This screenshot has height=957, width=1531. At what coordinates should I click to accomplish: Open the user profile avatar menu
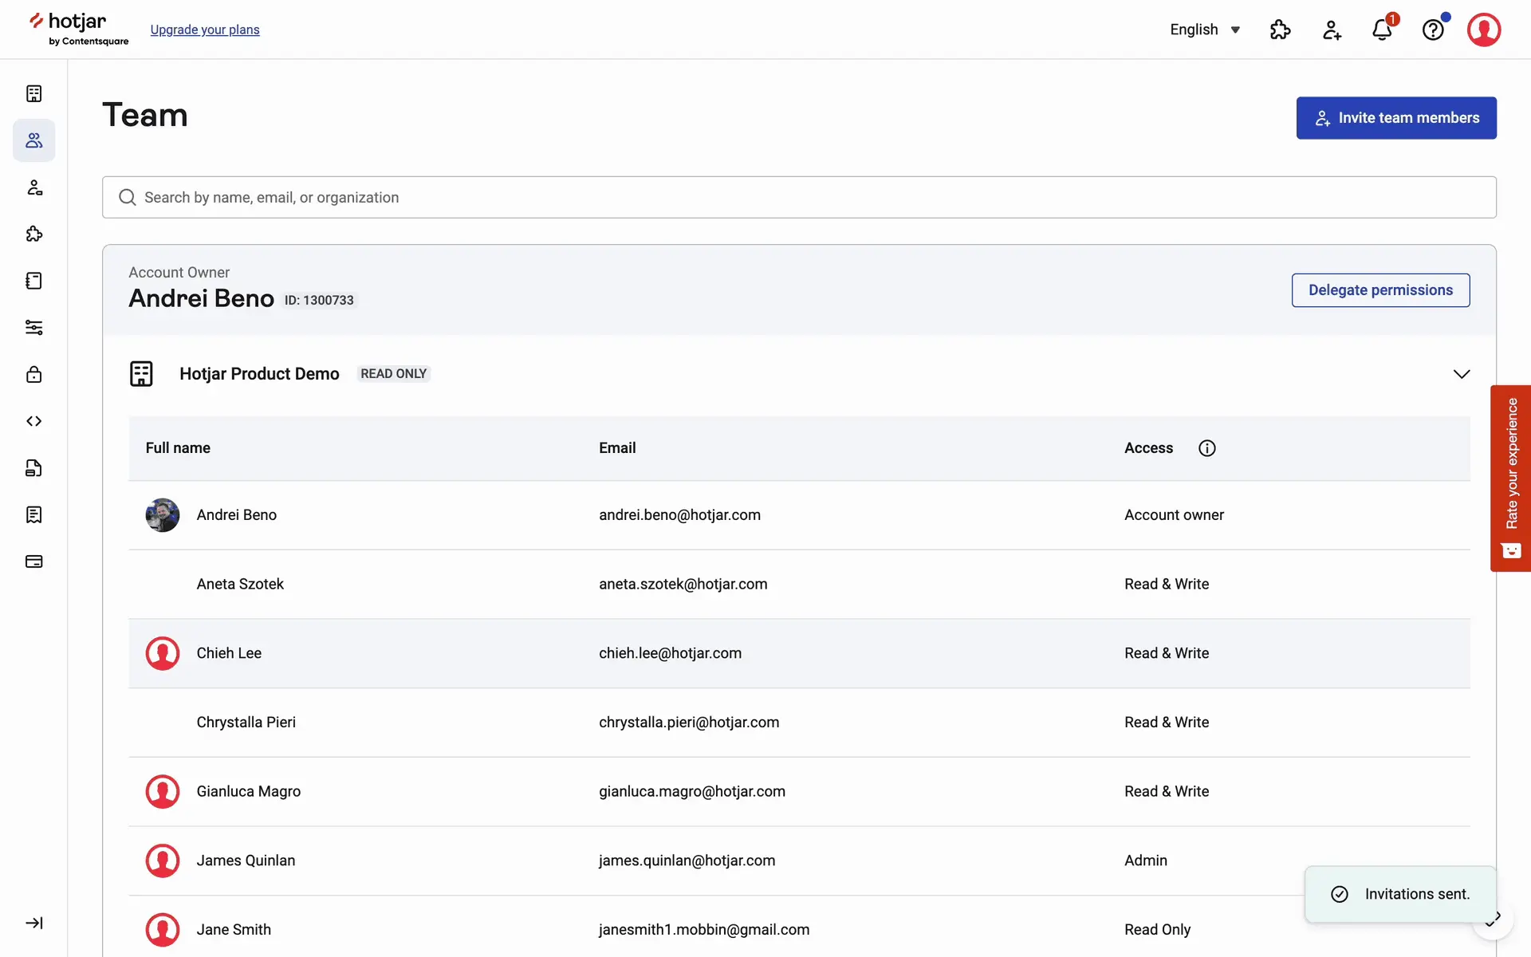tap(1483, 30)
